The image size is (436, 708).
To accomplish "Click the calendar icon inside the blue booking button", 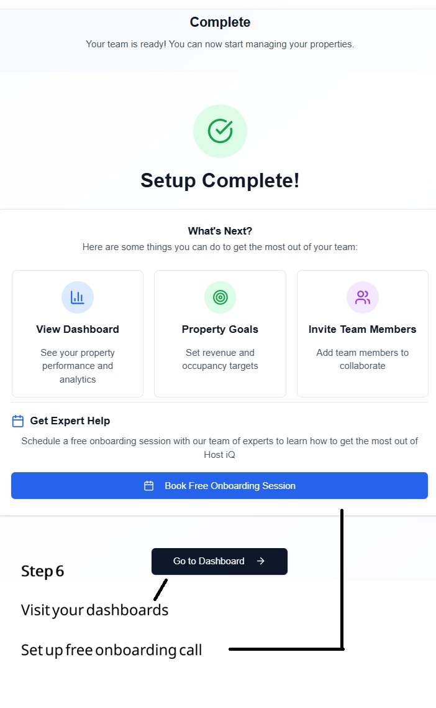I will click(x=148, y=485).
